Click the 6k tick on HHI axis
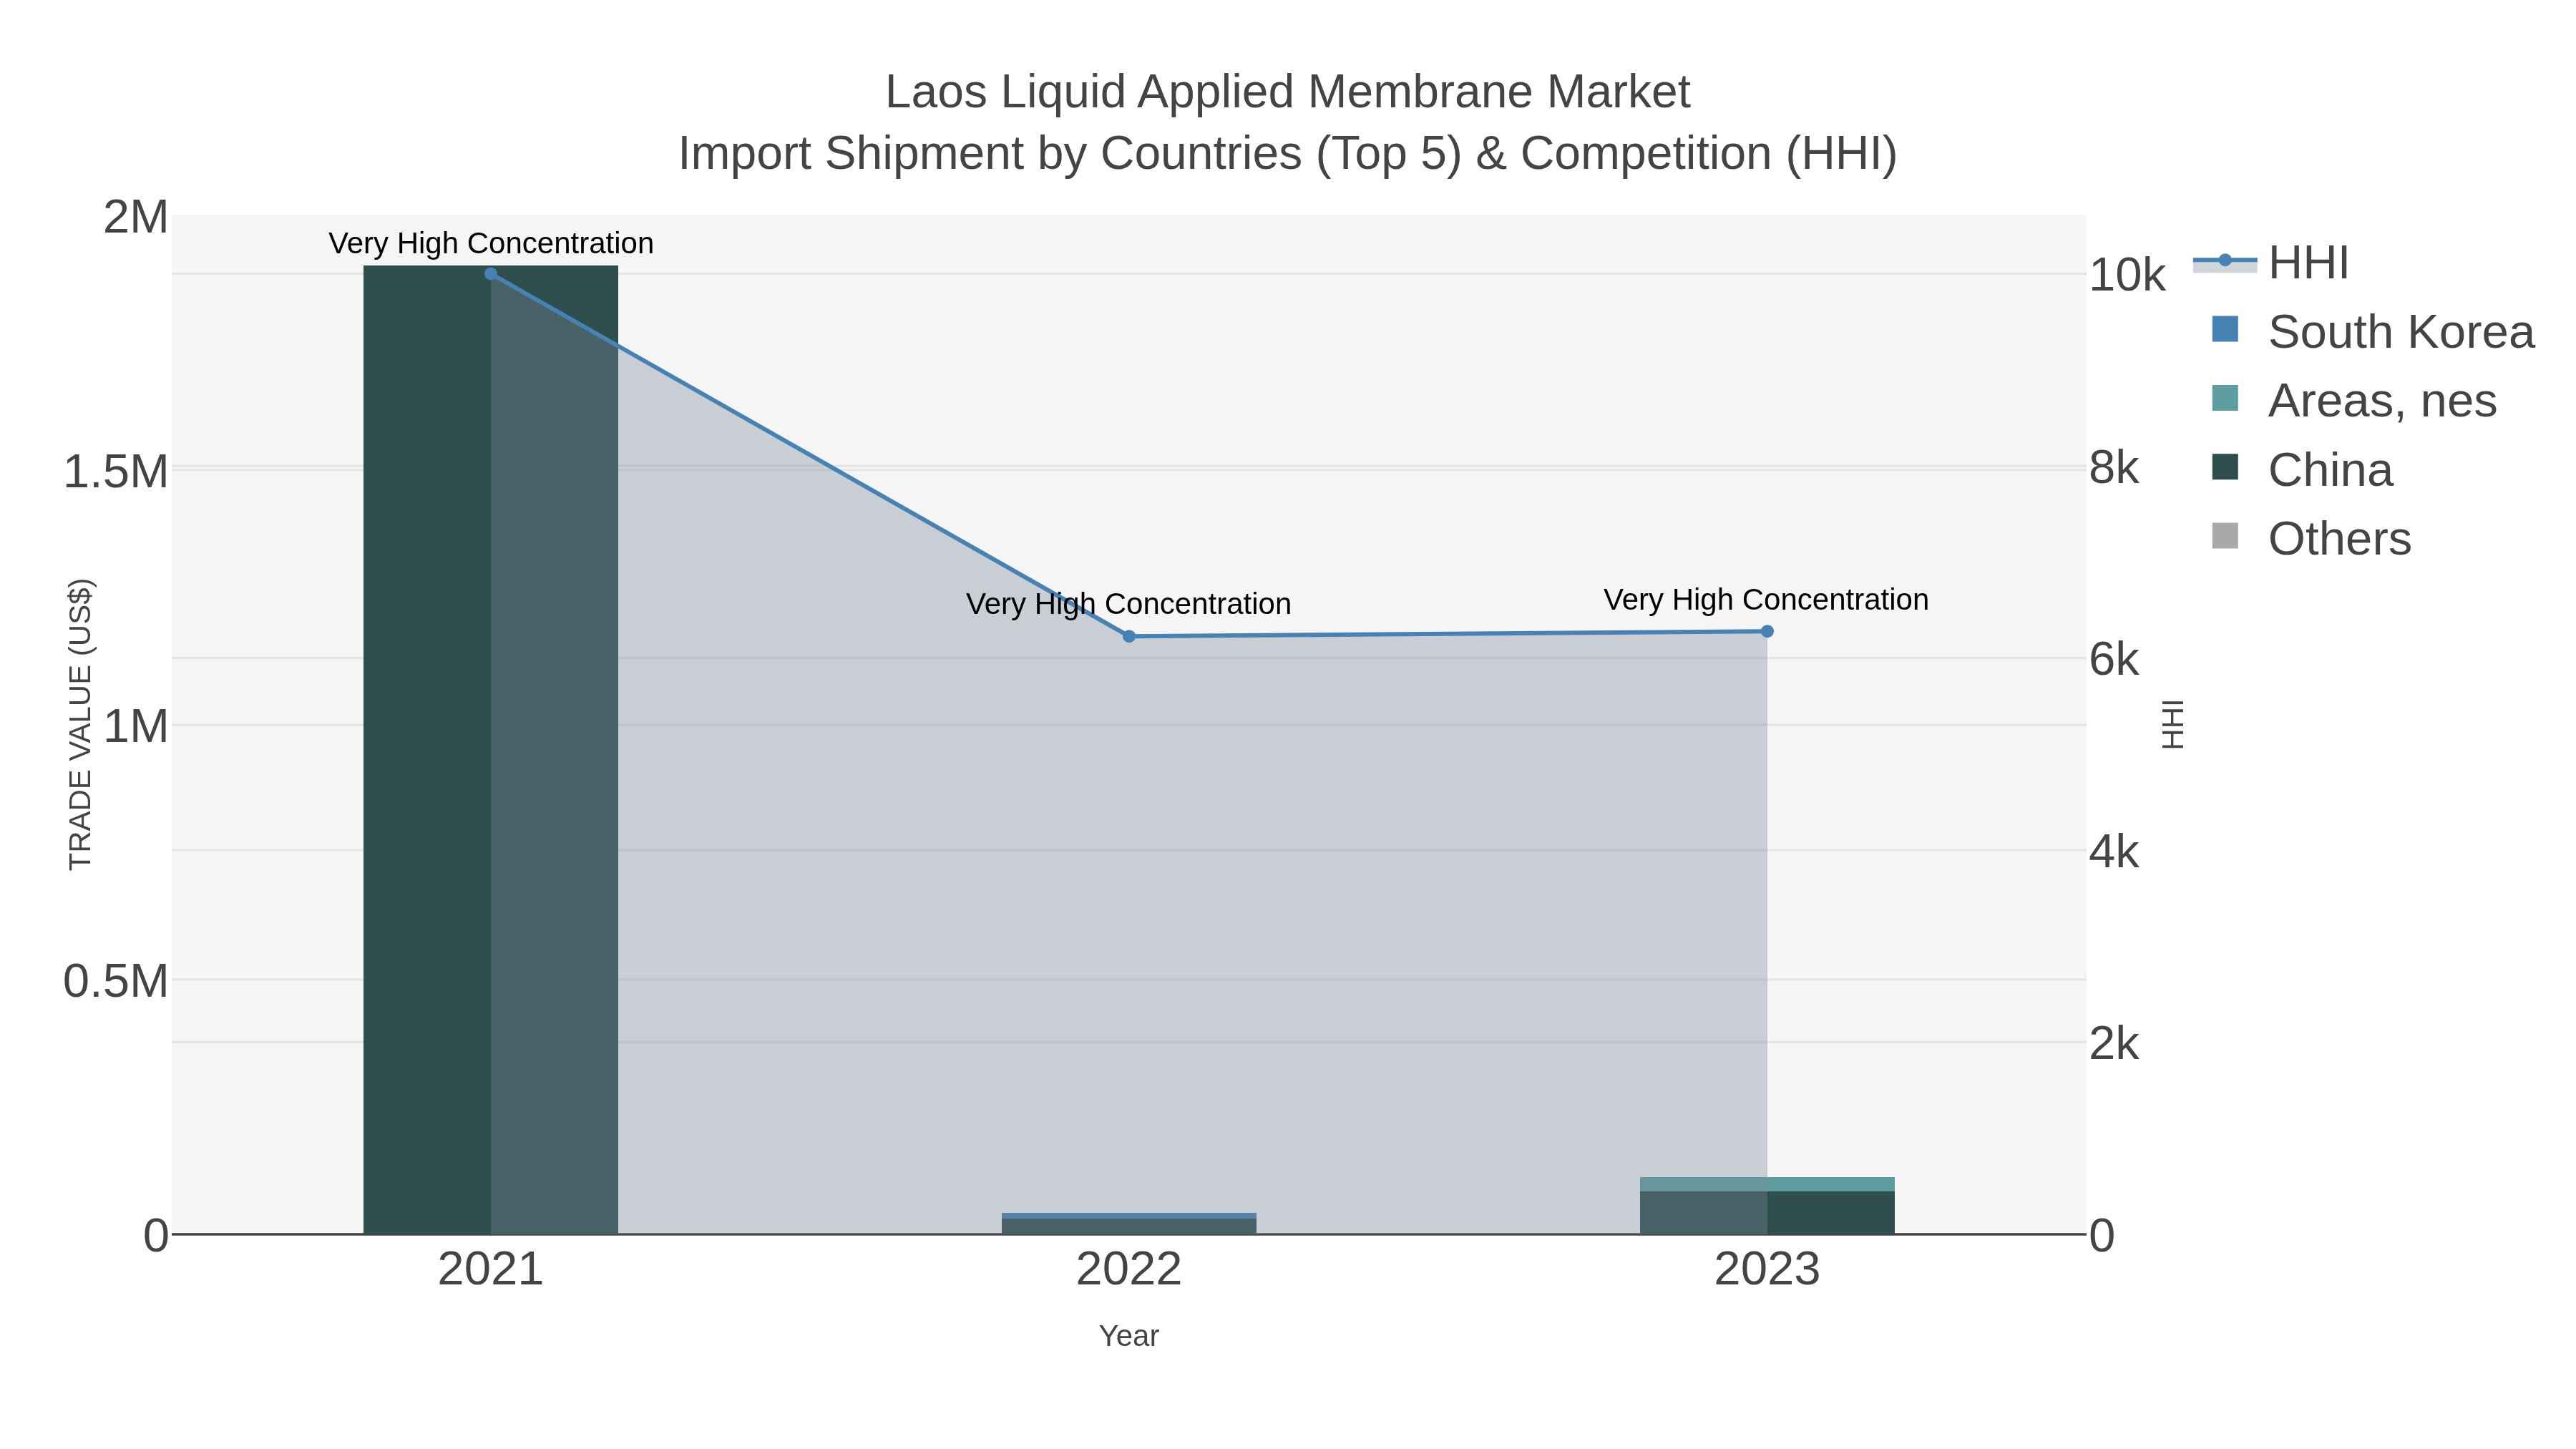Image resolution: width=2576 pixels, height=1449 pixels. [2114, 660]
